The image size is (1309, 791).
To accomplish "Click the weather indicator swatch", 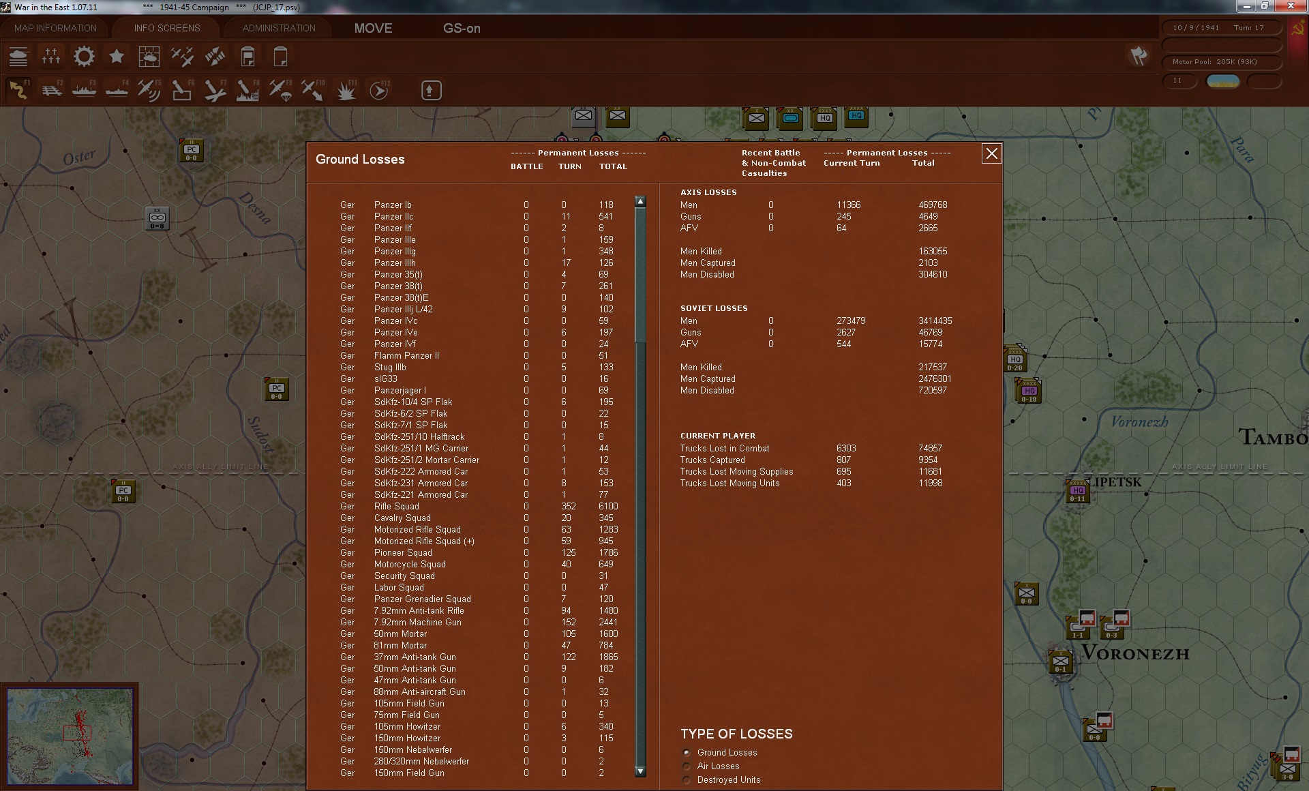I will pos(1223,81).
